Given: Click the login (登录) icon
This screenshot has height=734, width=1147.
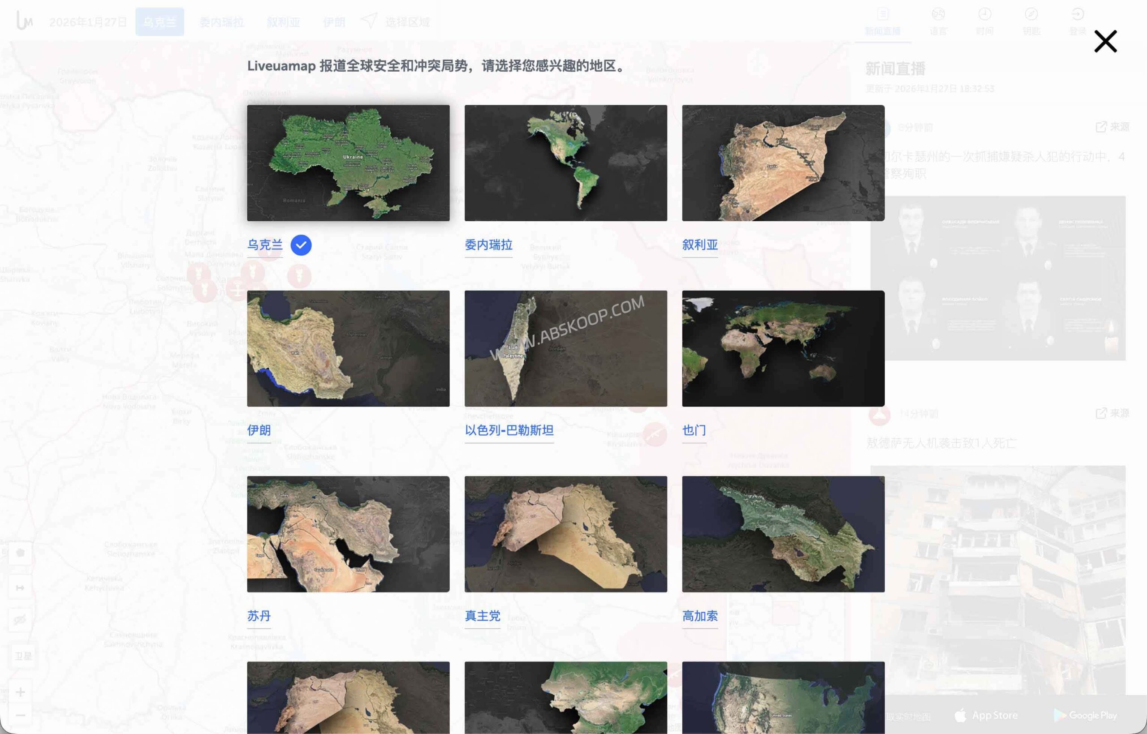Looking at the screenshot, I should (x=1077, y=20).
